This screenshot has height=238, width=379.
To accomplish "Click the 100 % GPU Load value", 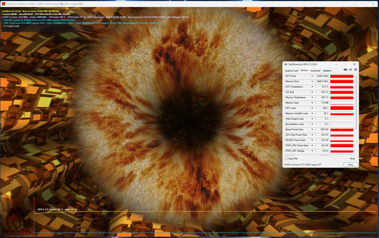I will 322,108.
